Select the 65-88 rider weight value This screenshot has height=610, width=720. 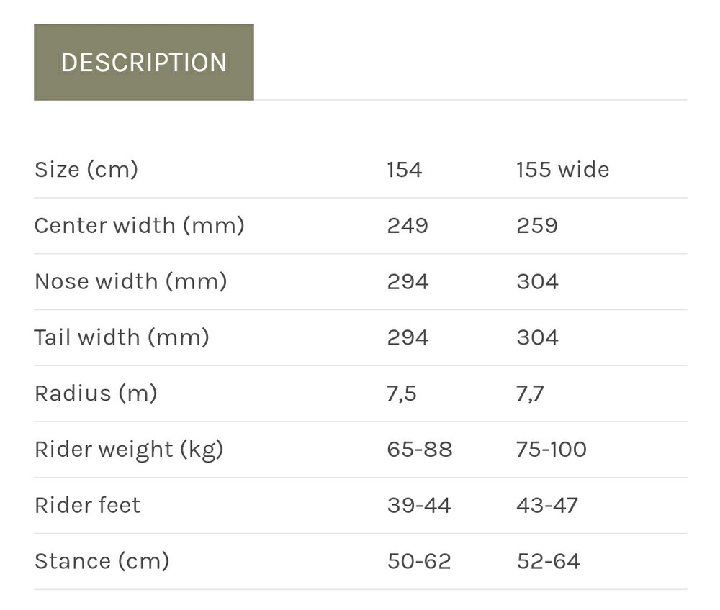tap(420, 450)
